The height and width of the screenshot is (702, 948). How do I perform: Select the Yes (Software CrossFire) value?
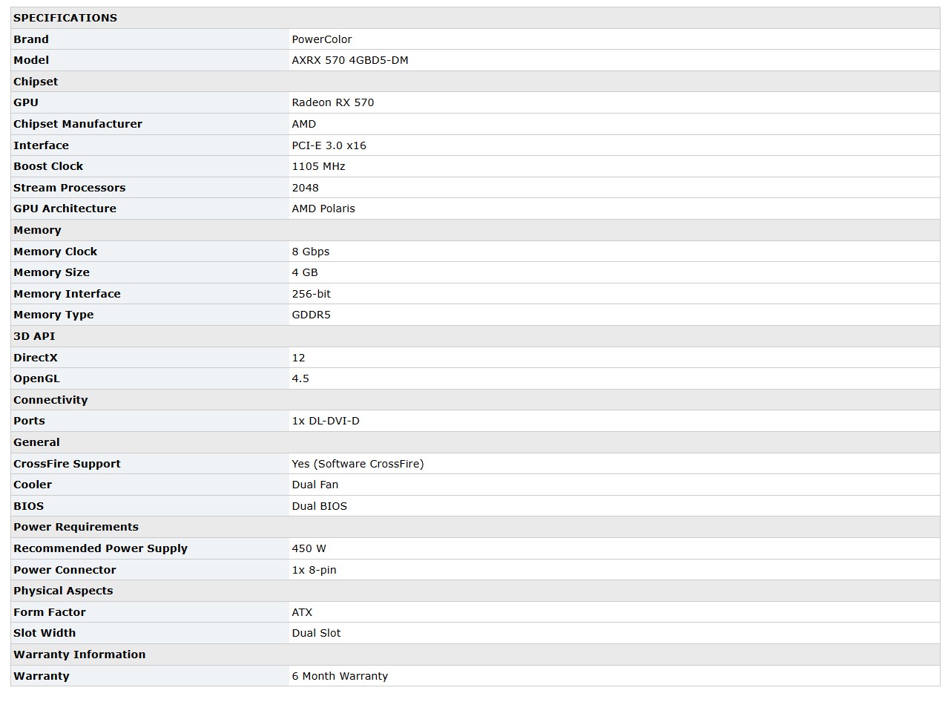tap(358, 464)
